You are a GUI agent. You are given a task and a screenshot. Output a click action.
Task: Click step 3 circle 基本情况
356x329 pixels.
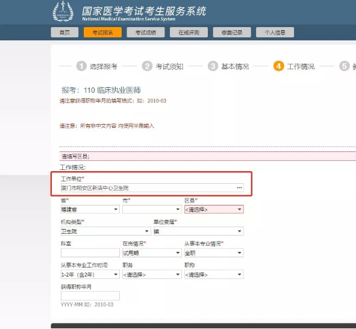coord(213,66)
